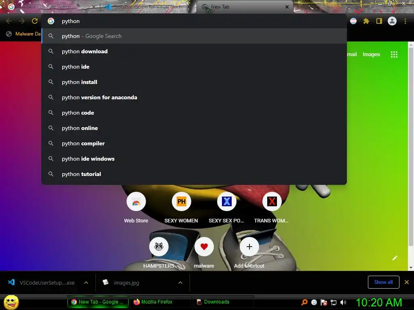414x310 pixels.
Task: Expand VSCodeUserSetup download options chevron
Action: (x=86, y=283)
